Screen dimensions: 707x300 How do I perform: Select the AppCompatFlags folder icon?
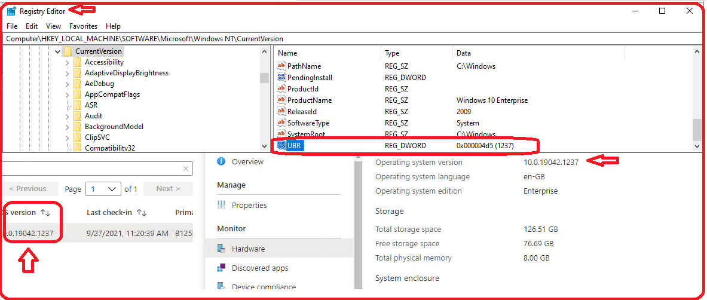pyautogui.click(x=77, y=94)
